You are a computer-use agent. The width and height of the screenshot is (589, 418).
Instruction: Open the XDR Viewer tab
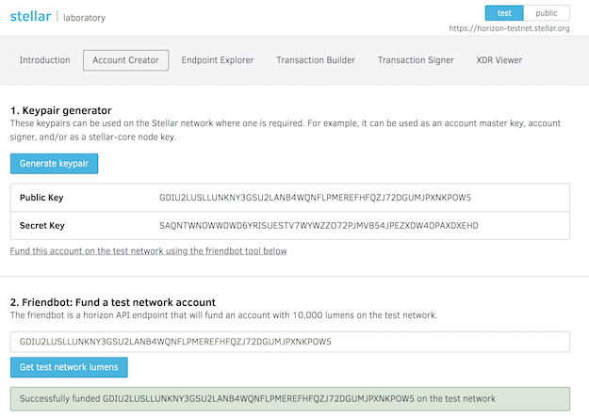(499, 60)
